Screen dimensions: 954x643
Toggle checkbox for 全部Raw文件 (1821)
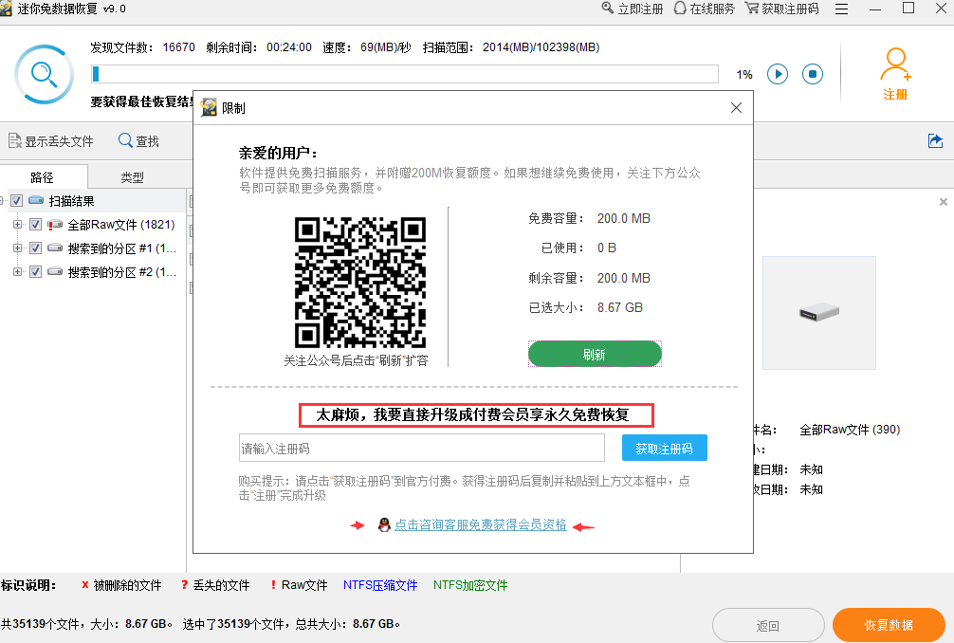pos(35,225)
